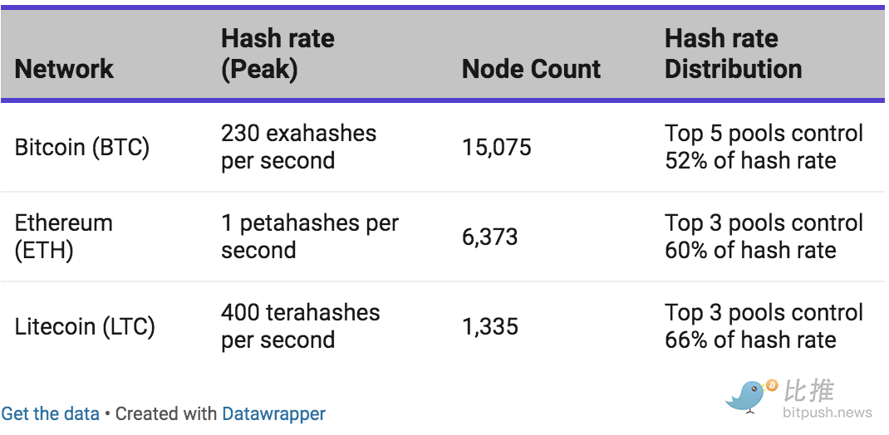Click the 1,335 node count value

490,327
